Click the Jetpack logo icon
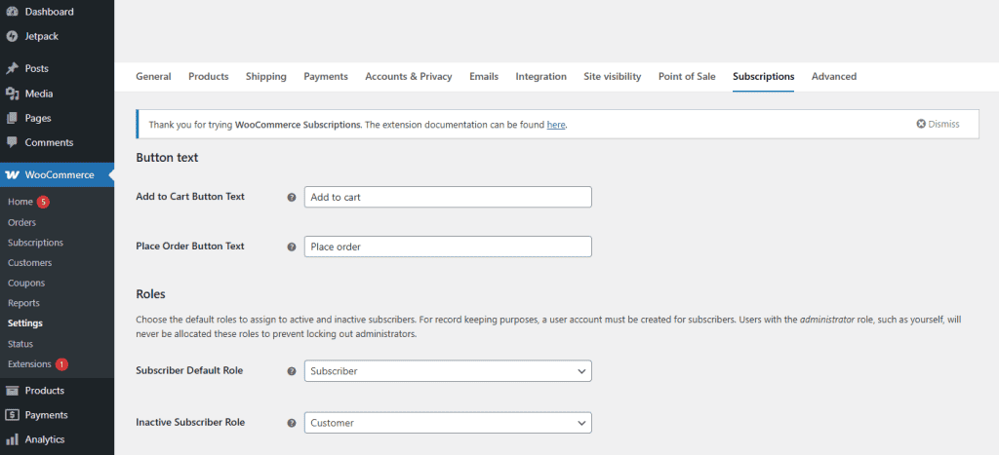Image resolution: width=999 pixels, height=455 pixels. [x=12, y=36]
